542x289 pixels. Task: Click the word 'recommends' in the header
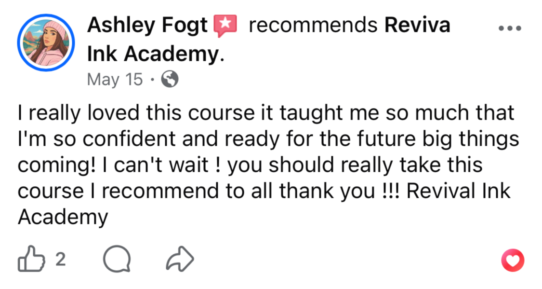[313, 25]
